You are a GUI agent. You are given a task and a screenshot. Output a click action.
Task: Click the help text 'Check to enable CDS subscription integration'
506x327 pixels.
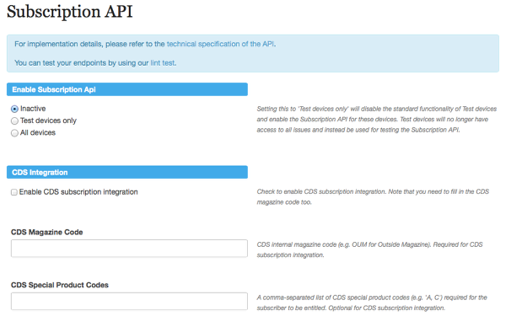point(373,196)
